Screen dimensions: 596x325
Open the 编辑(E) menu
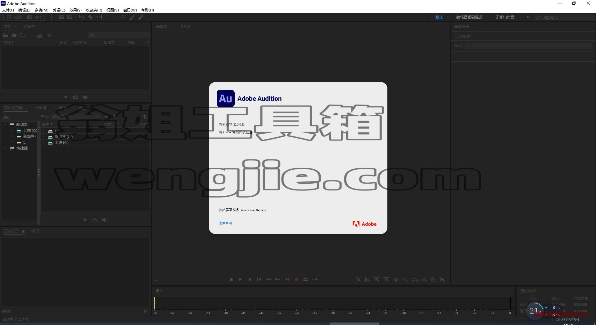24,10
